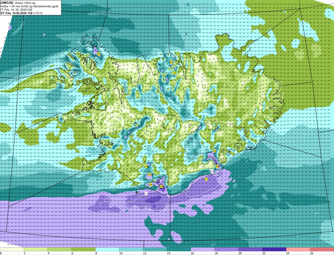The width and height of the screenshot is (334, 255).
Task: Pick the legend swatch between 4 and 6
Action: 60,250
